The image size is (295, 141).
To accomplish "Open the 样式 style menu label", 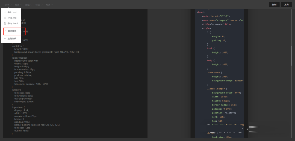I will tap(38, 5).
